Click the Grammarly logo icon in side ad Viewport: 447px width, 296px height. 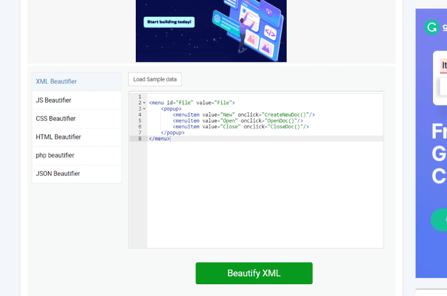(x=431, y=27)
